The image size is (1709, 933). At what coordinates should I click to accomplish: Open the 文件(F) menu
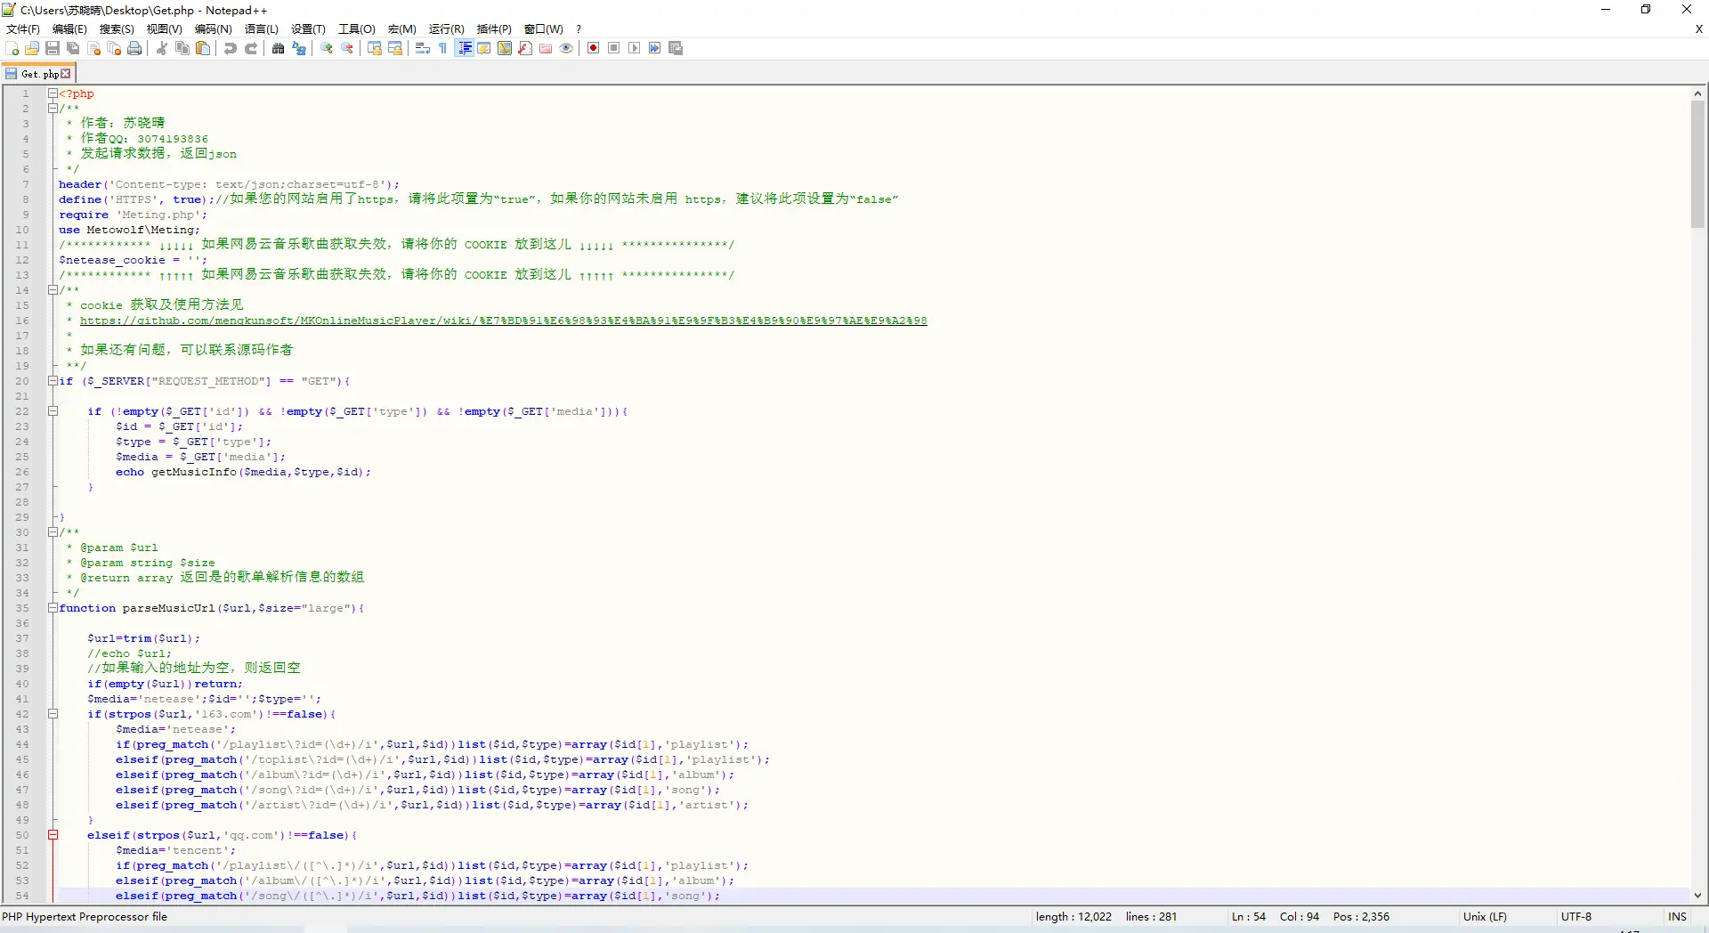[x=23, y=29]
